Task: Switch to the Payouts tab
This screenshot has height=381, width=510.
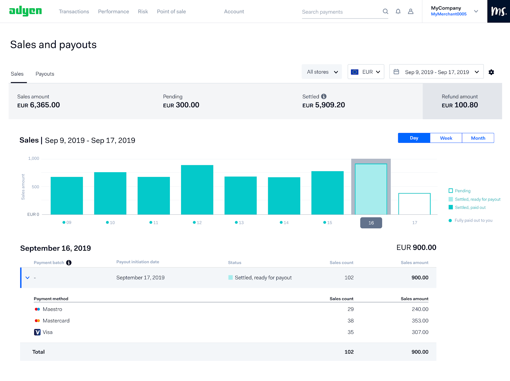Action: point(45,74)
